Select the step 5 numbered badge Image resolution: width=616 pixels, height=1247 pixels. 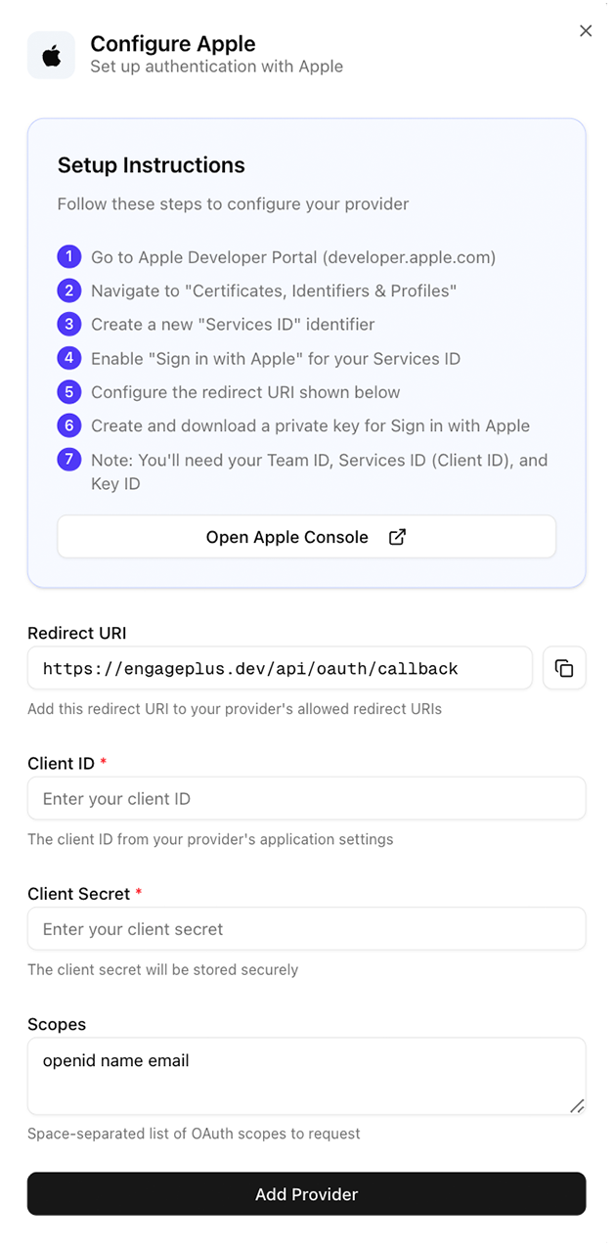click(68, 392)
